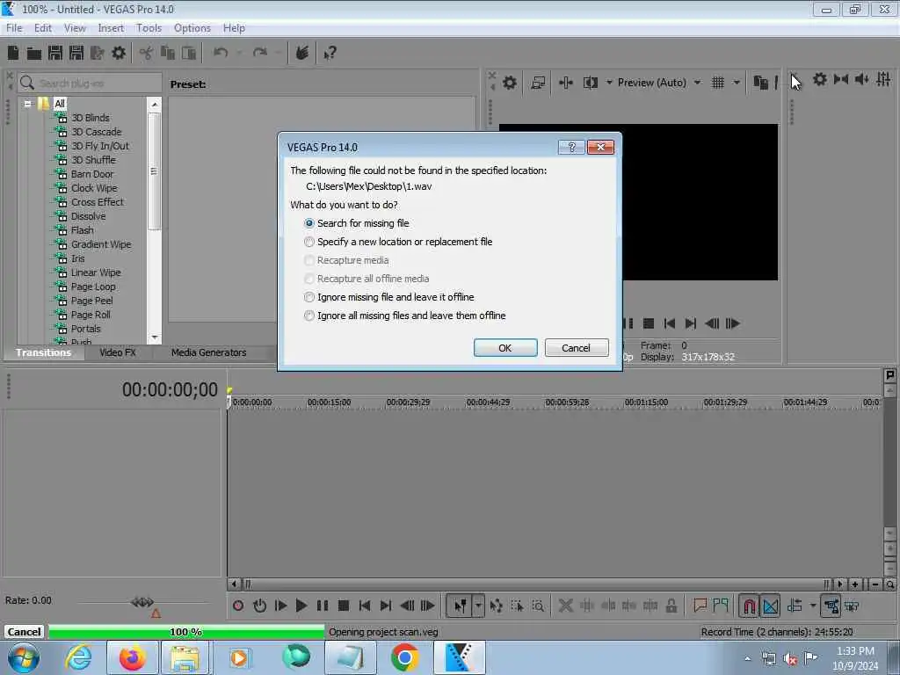Open video preview properties gear icon
The image size is (900, 675).
coord(509,83)
